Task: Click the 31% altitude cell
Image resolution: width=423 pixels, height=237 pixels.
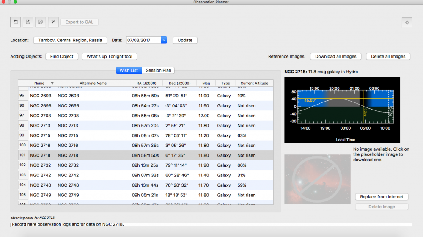Action: [x=242, y=175]
